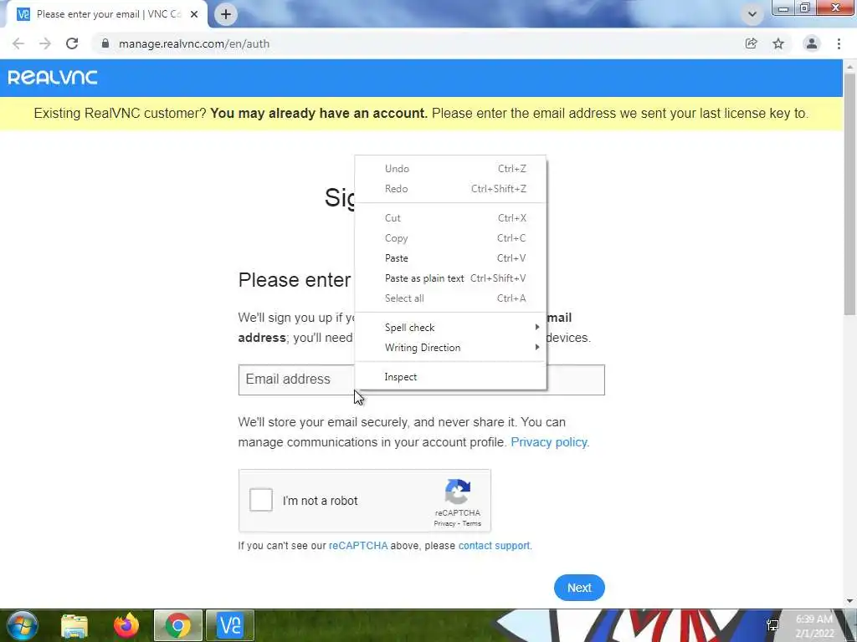Check the I'm not a robot box

click(x=261, y=500)
